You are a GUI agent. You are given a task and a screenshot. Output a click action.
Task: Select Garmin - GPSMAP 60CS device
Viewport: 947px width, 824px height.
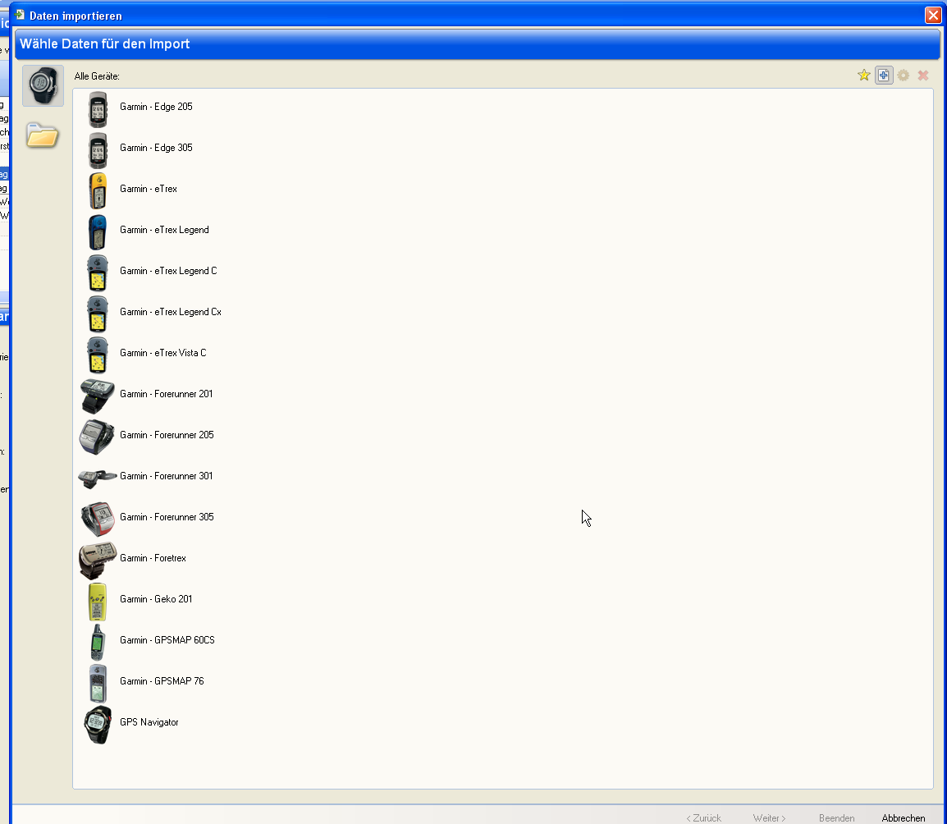(167, 640)
